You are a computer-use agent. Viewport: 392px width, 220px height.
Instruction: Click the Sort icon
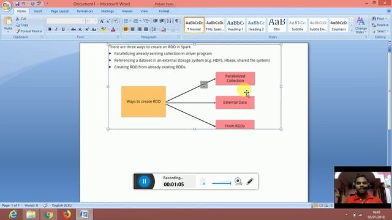pyautogui.click(x=169, y=21)
